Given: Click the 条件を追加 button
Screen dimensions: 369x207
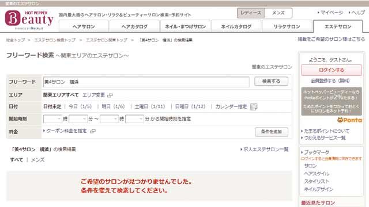Looking at the screenshot, I should click(x=272, y=132).
